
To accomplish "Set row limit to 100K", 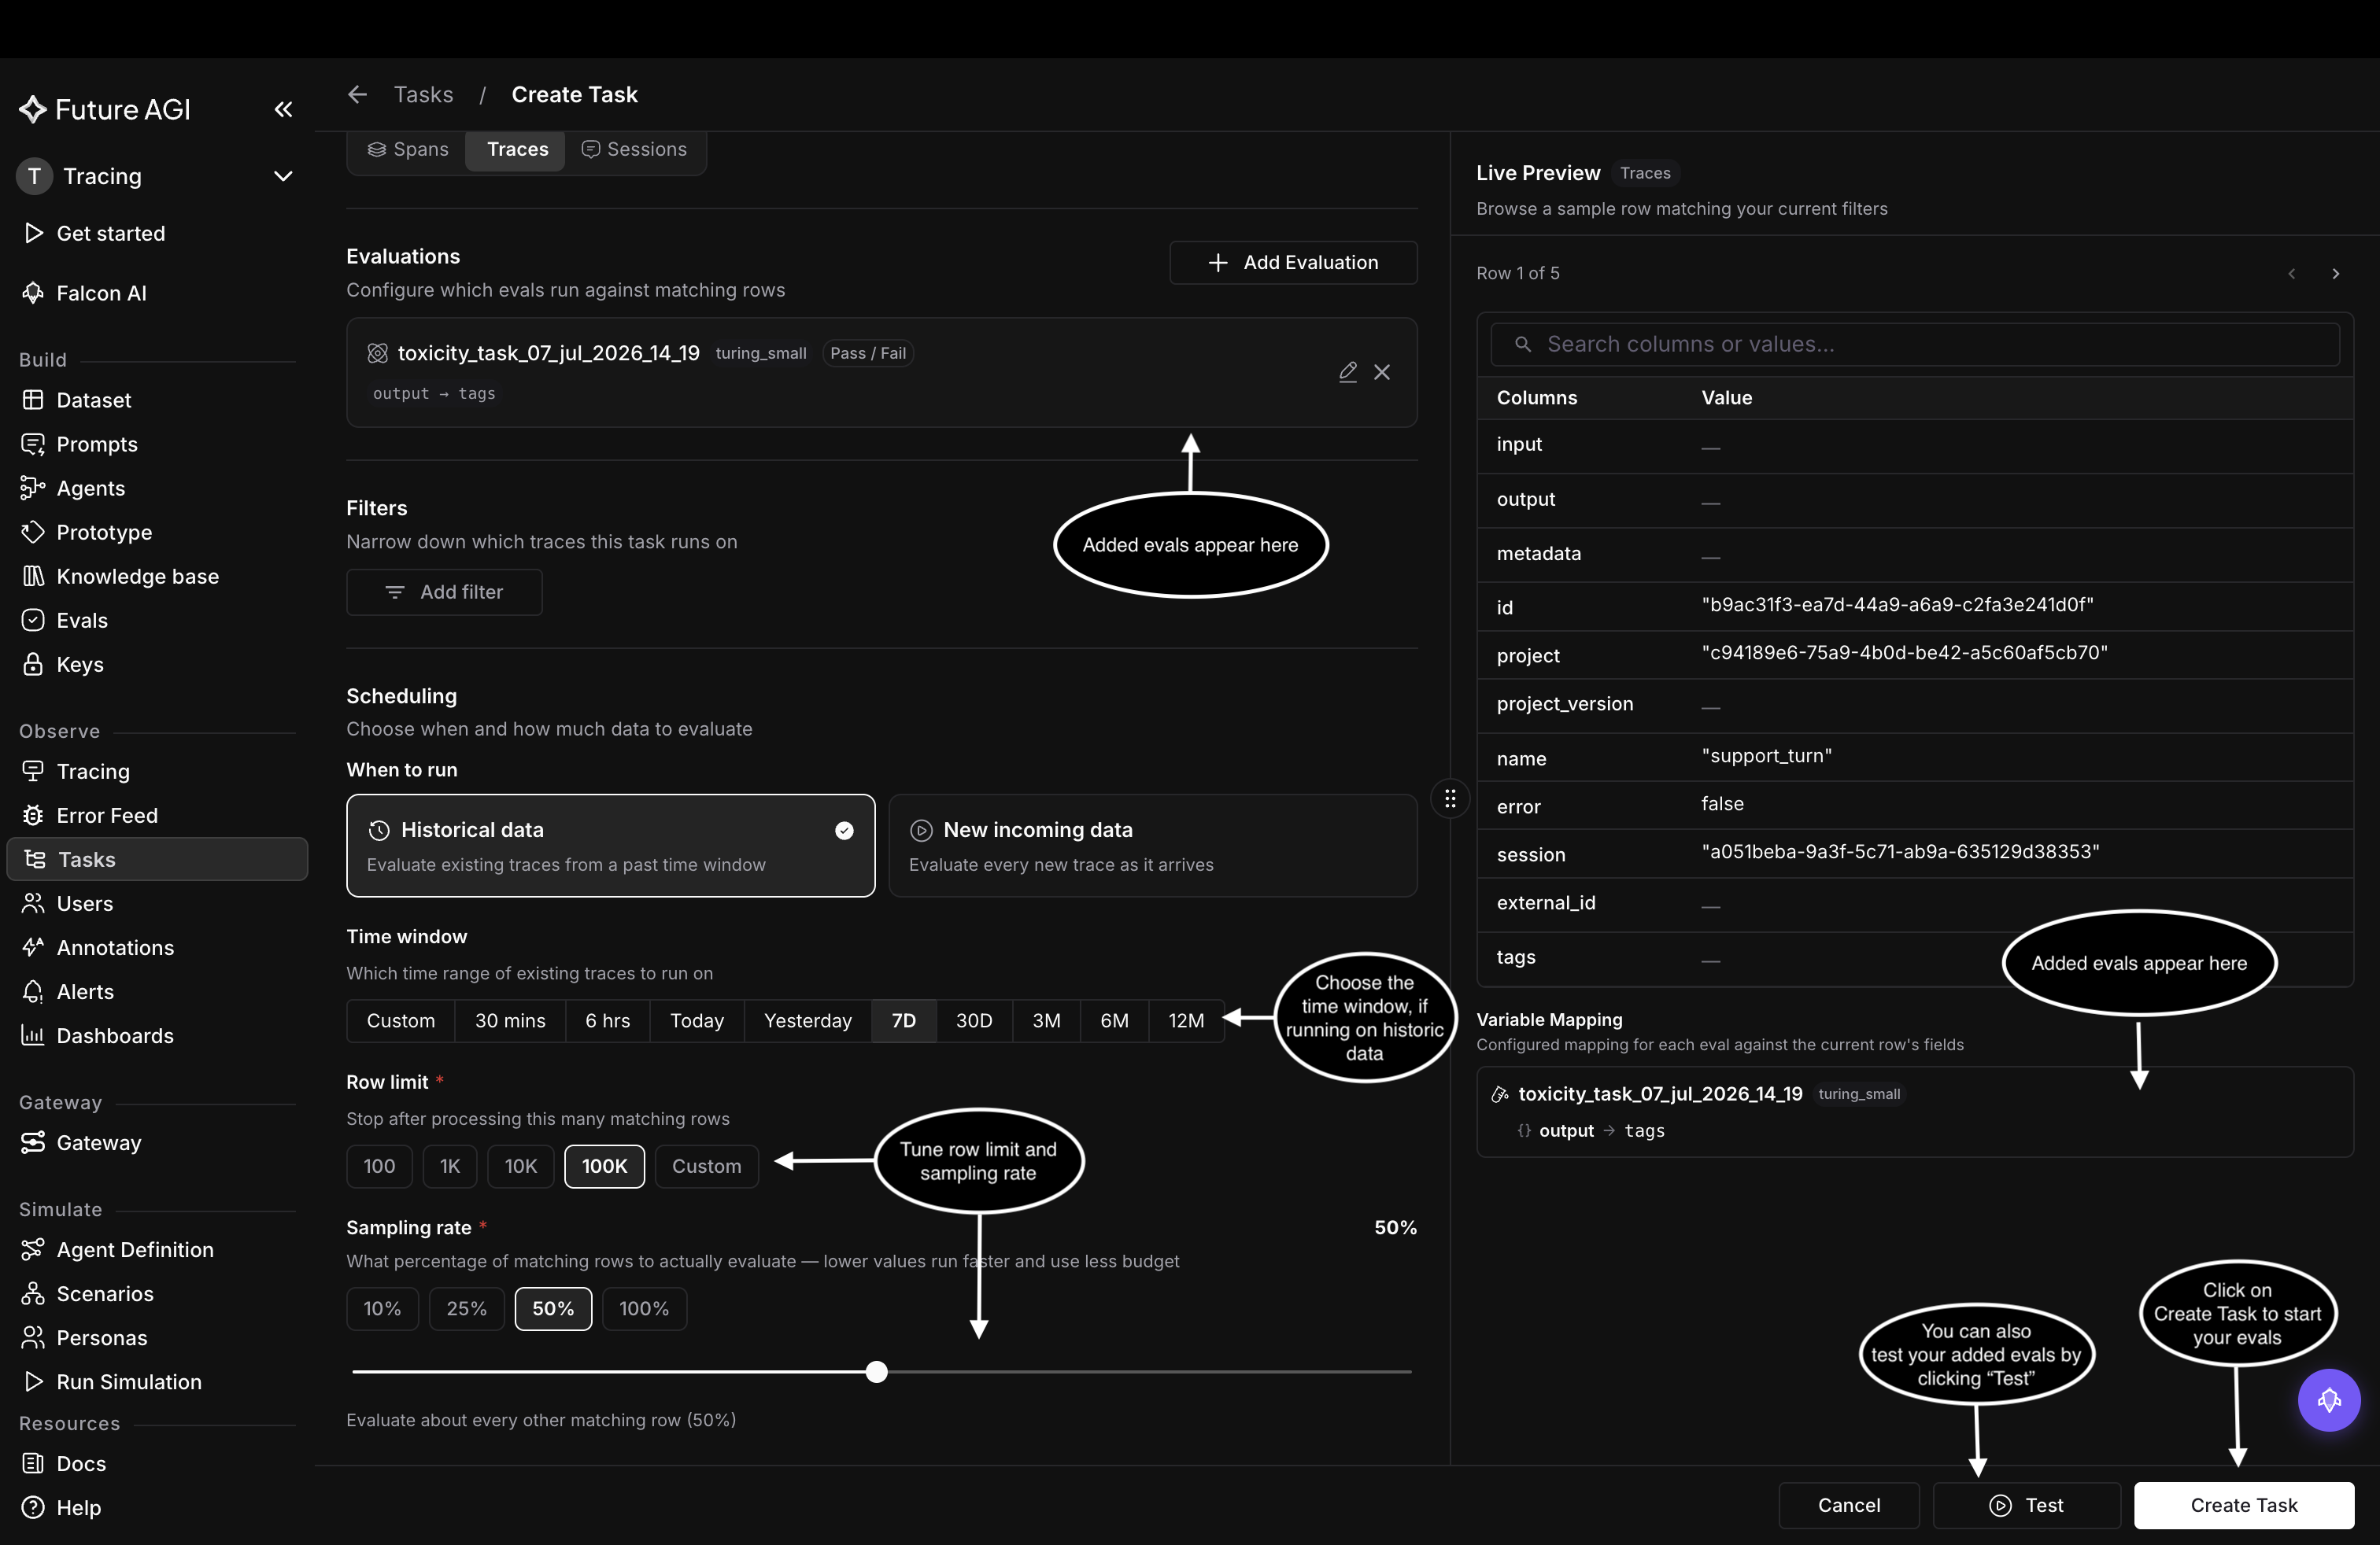I will click(604, 1167).
